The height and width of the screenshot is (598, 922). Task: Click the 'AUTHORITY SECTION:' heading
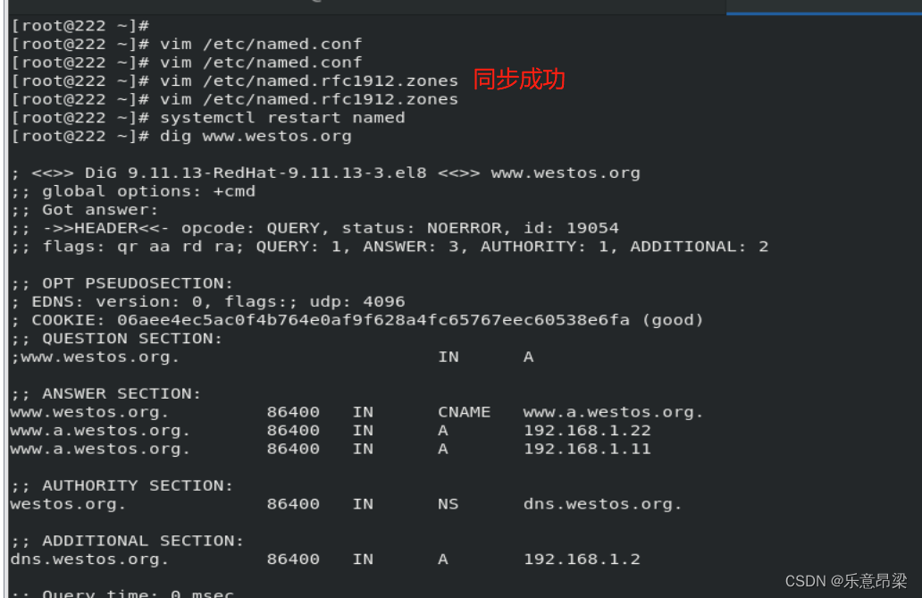(122, 485)
